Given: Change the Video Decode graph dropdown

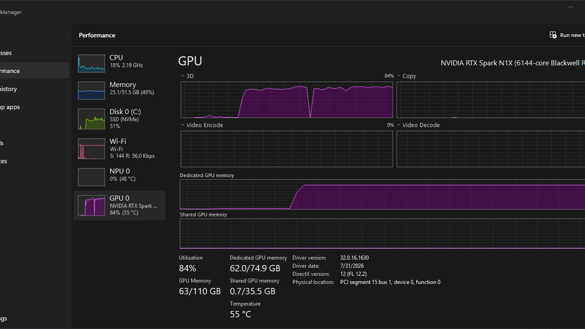Looking at the screenshot, I should coord(418,125).
